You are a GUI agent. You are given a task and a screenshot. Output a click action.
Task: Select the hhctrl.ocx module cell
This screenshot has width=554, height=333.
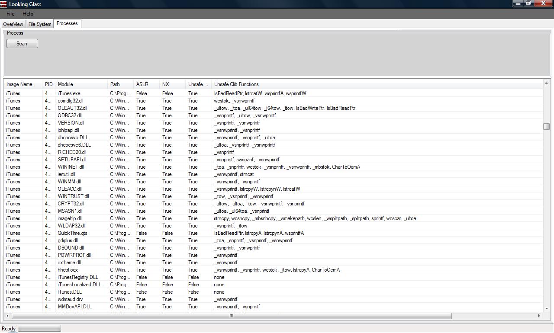(81, 270)
